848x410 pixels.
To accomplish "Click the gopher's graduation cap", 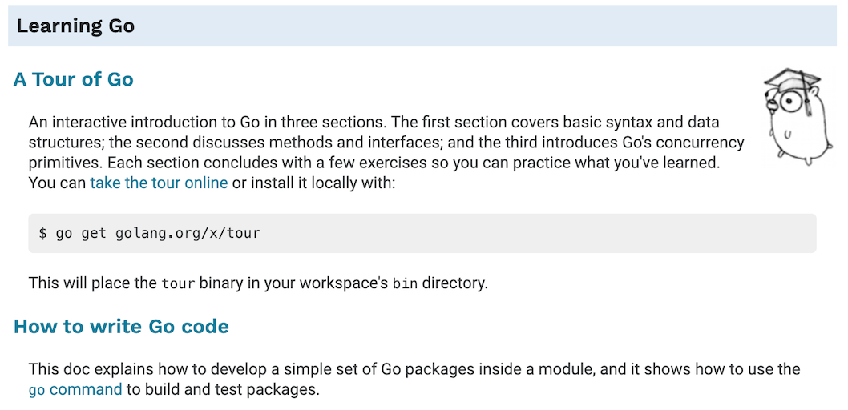I will point(793,81).
